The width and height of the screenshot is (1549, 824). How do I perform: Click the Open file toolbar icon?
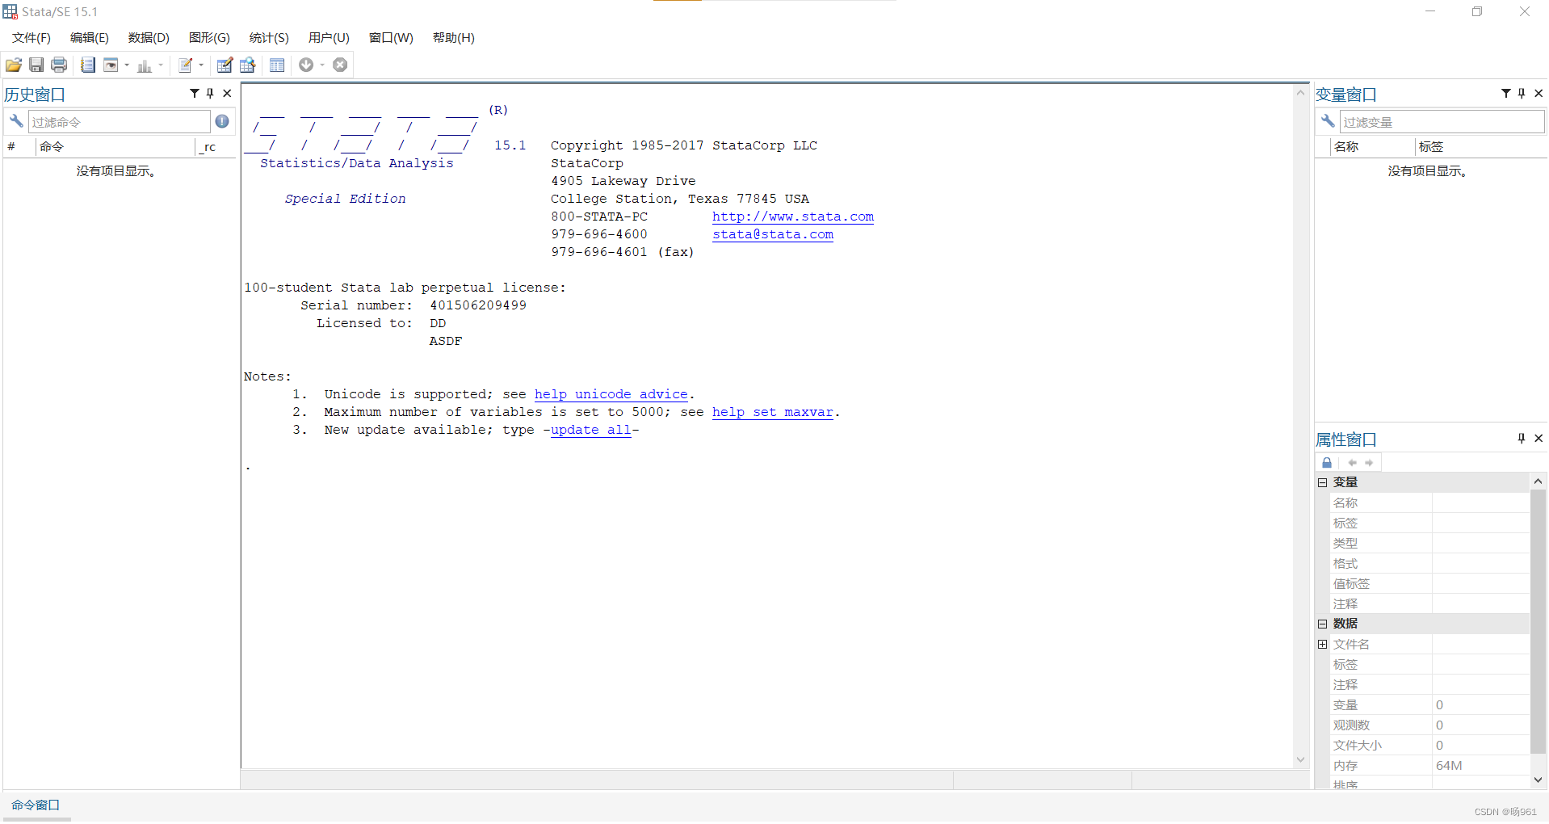14,65
